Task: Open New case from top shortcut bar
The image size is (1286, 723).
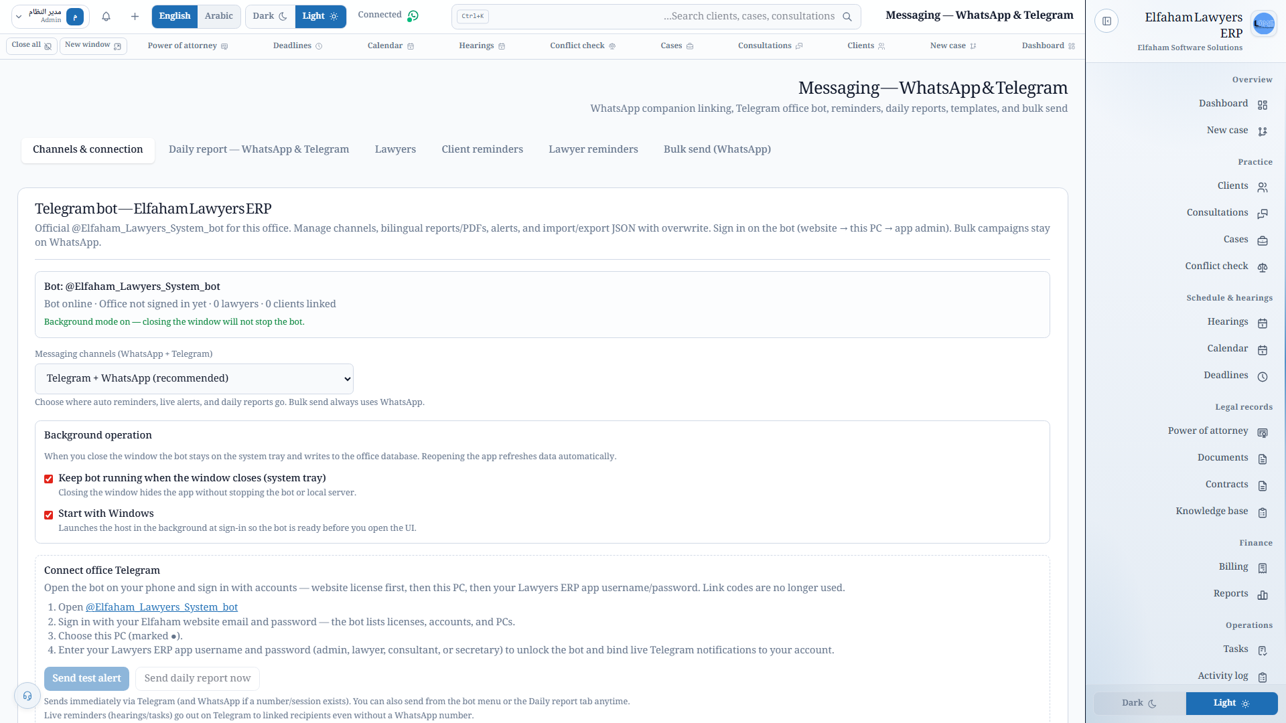Action: 953,46
